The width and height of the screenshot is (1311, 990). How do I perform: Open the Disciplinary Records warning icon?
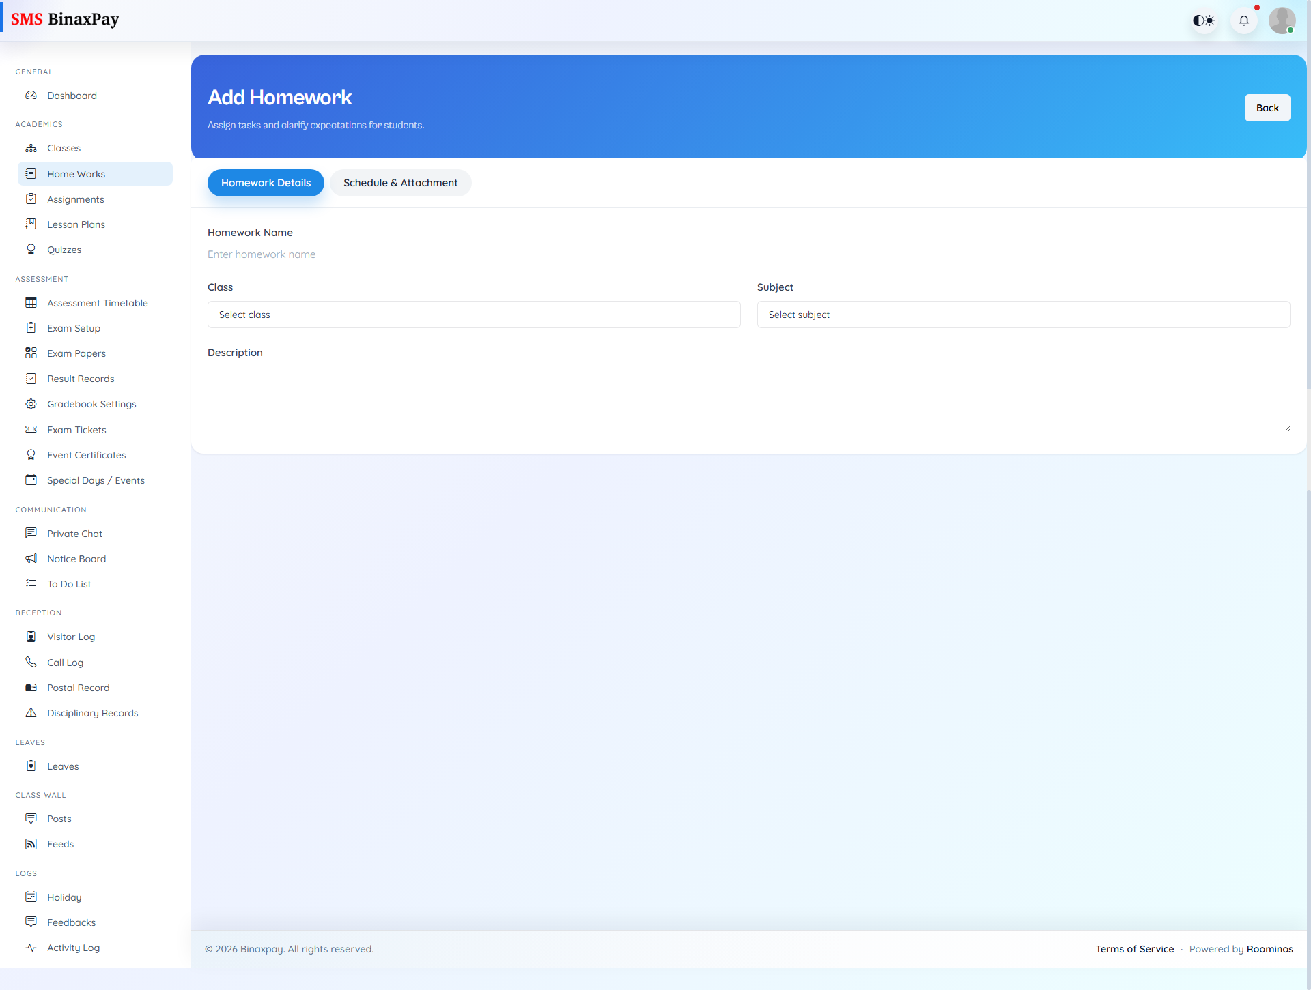point(31,712)
